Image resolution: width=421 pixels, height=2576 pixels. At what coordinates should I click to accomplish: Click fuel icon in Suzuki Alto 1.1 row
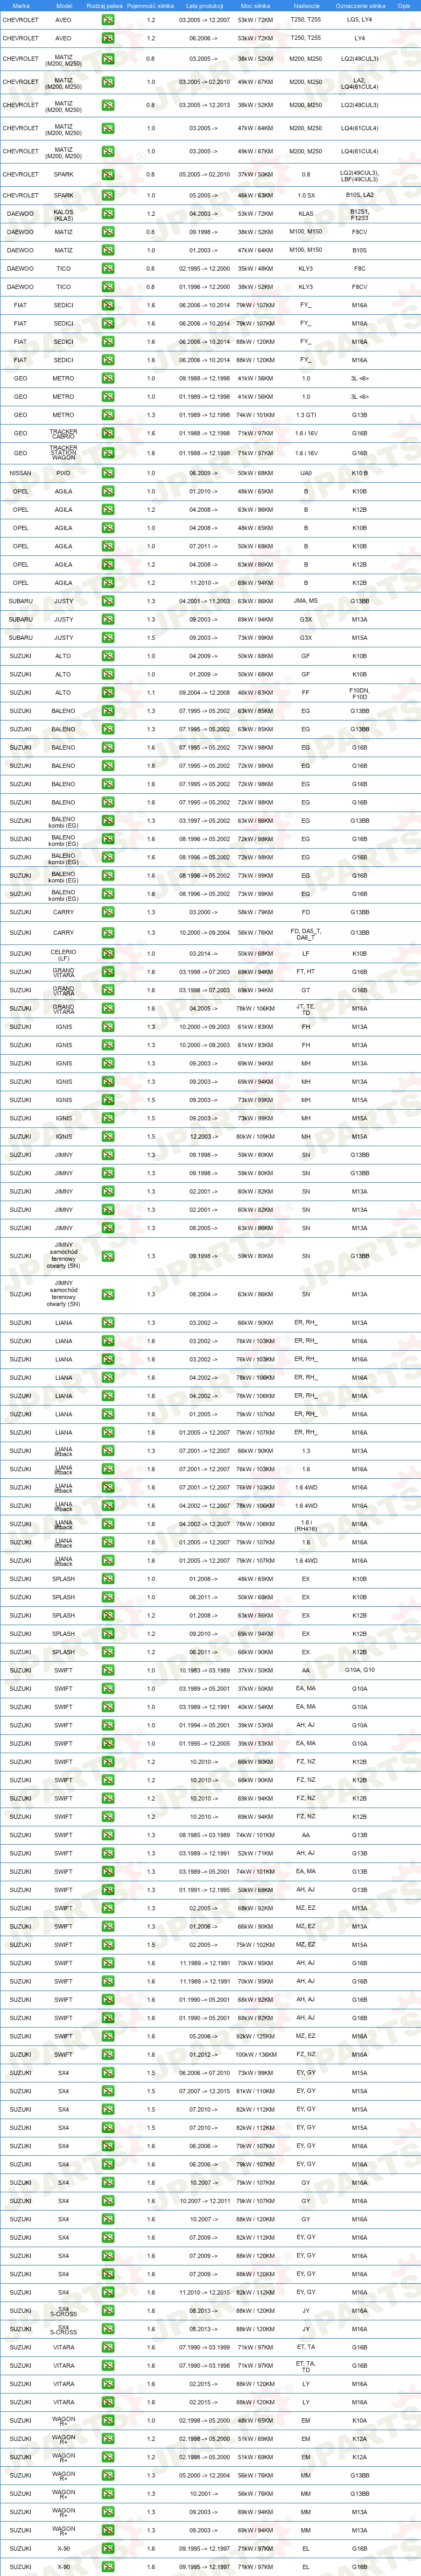(107, 692)
